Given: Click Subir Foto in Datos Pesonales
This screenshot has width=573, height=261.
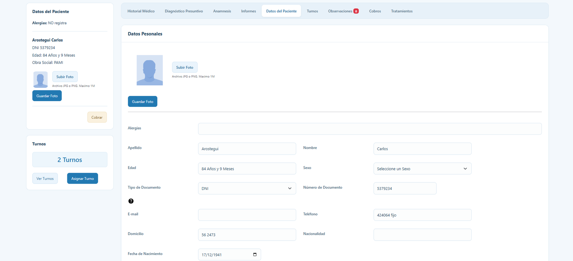Looking at the screenshot, I should click(185, 67).
